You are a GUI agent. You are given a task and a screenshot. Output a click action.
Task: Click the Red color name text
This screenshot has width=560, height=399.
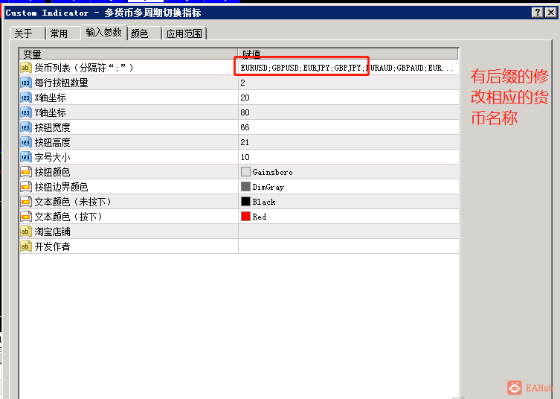[260, 217]
